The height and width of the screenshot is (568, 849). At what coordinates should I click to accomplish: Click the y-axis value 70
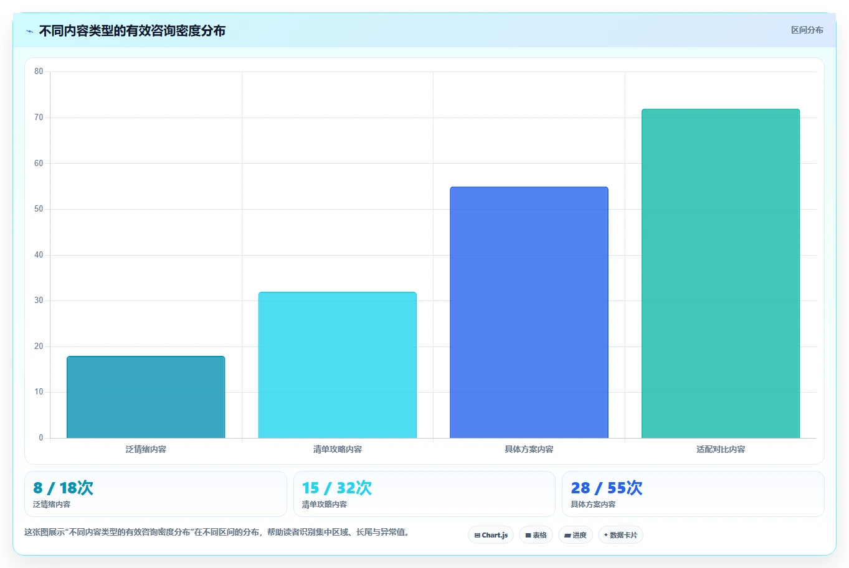coord(39,118)
